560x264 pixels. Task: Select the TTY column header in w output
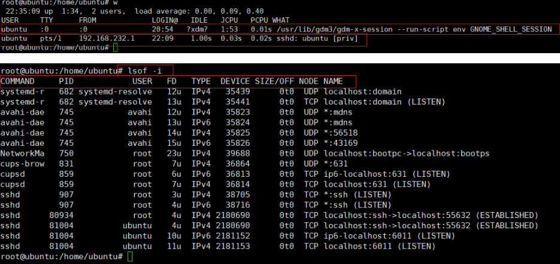(46, 20)
